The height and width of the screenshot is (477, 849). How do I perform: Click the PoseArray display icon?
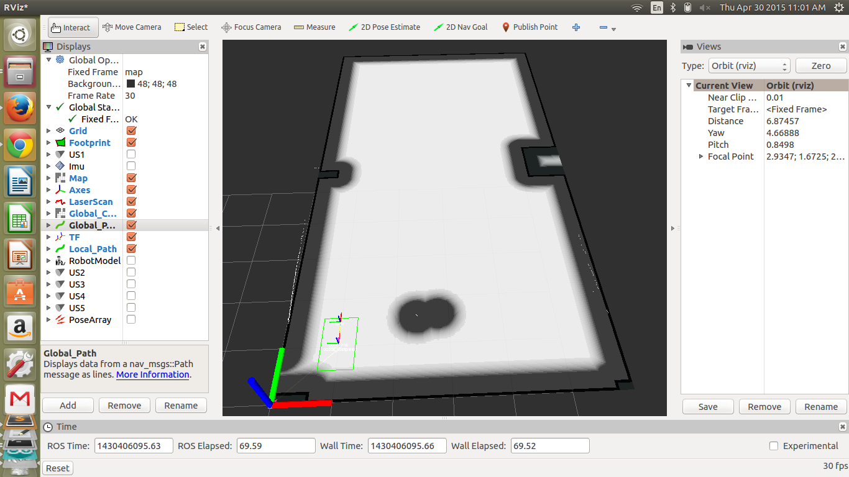(x=60, y=319)
